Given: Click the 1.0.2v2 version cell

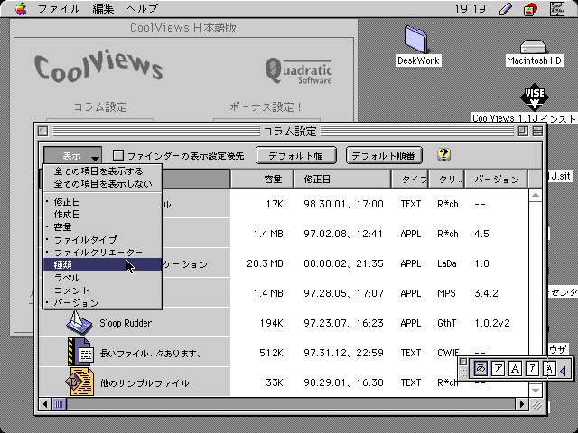Looking at the screenshot, I should 491,323.
